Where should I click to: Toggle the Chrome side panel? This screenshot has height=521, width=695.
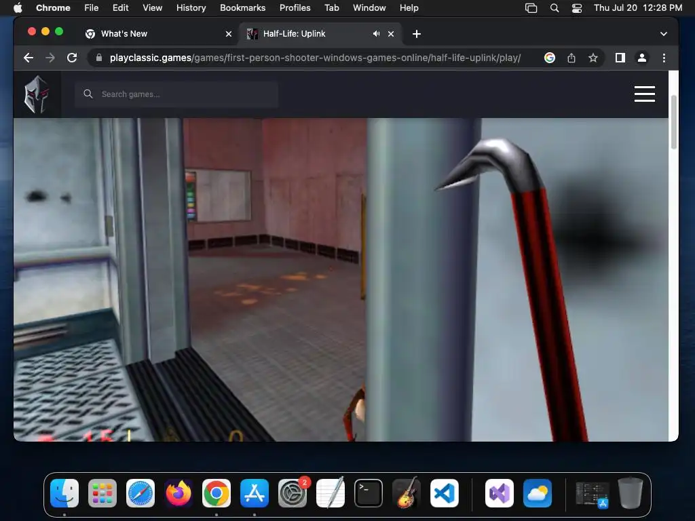(x=620, y=58)
